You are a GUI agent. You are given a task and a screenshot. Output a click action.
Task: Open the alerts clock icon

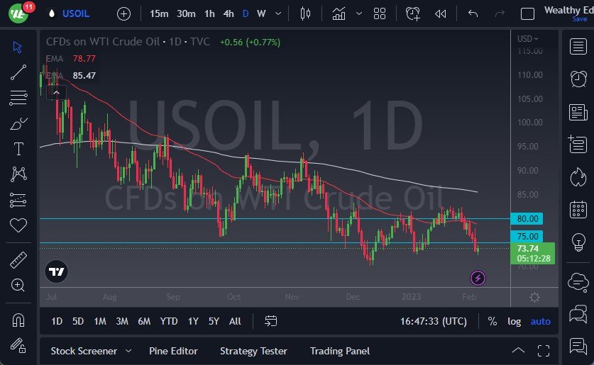(x=578, y=79)
